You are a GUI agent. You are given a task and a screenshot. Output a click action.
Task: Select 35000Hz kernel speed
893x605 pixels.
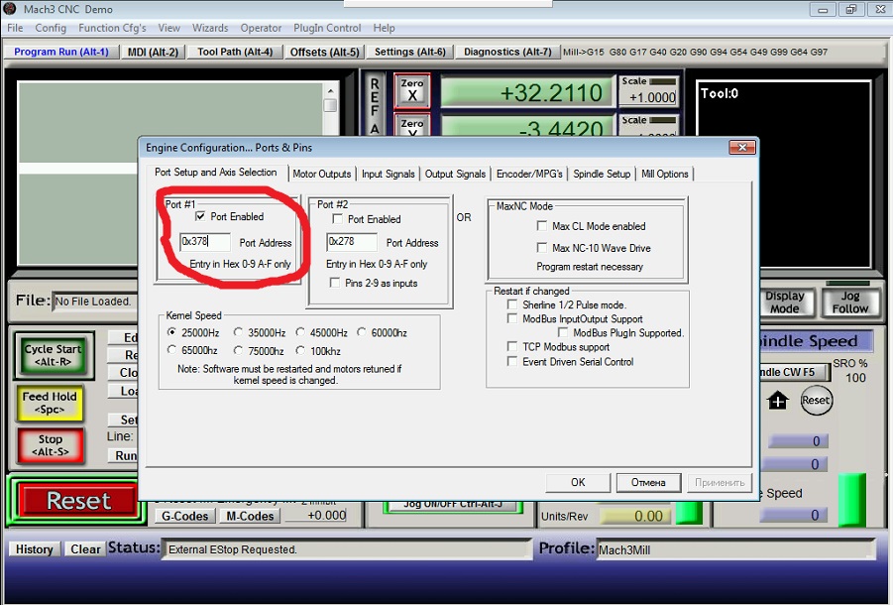coord(238,332)
